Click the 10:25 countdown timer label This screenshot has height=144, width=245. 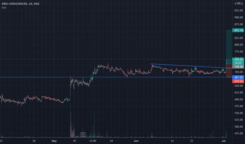tap(238, 63)
